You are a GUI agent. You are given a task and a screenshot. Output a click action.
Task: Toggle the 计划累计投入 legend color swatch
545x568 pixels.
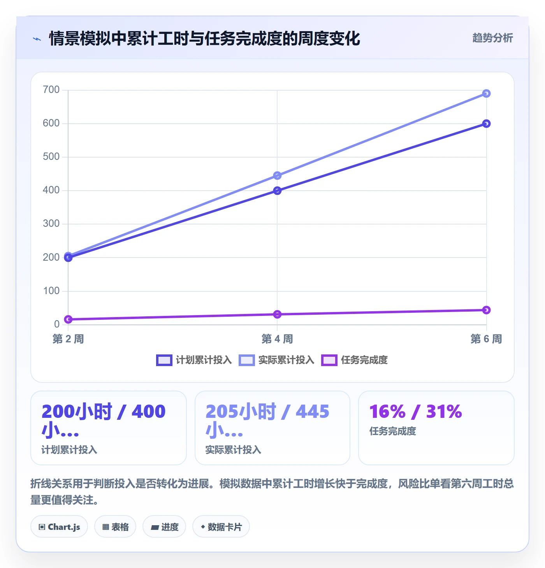pyautogui.click(x=164, y=360)
